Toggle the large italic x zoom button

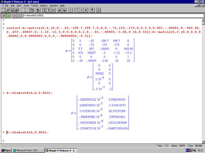[x=85, y=10]
